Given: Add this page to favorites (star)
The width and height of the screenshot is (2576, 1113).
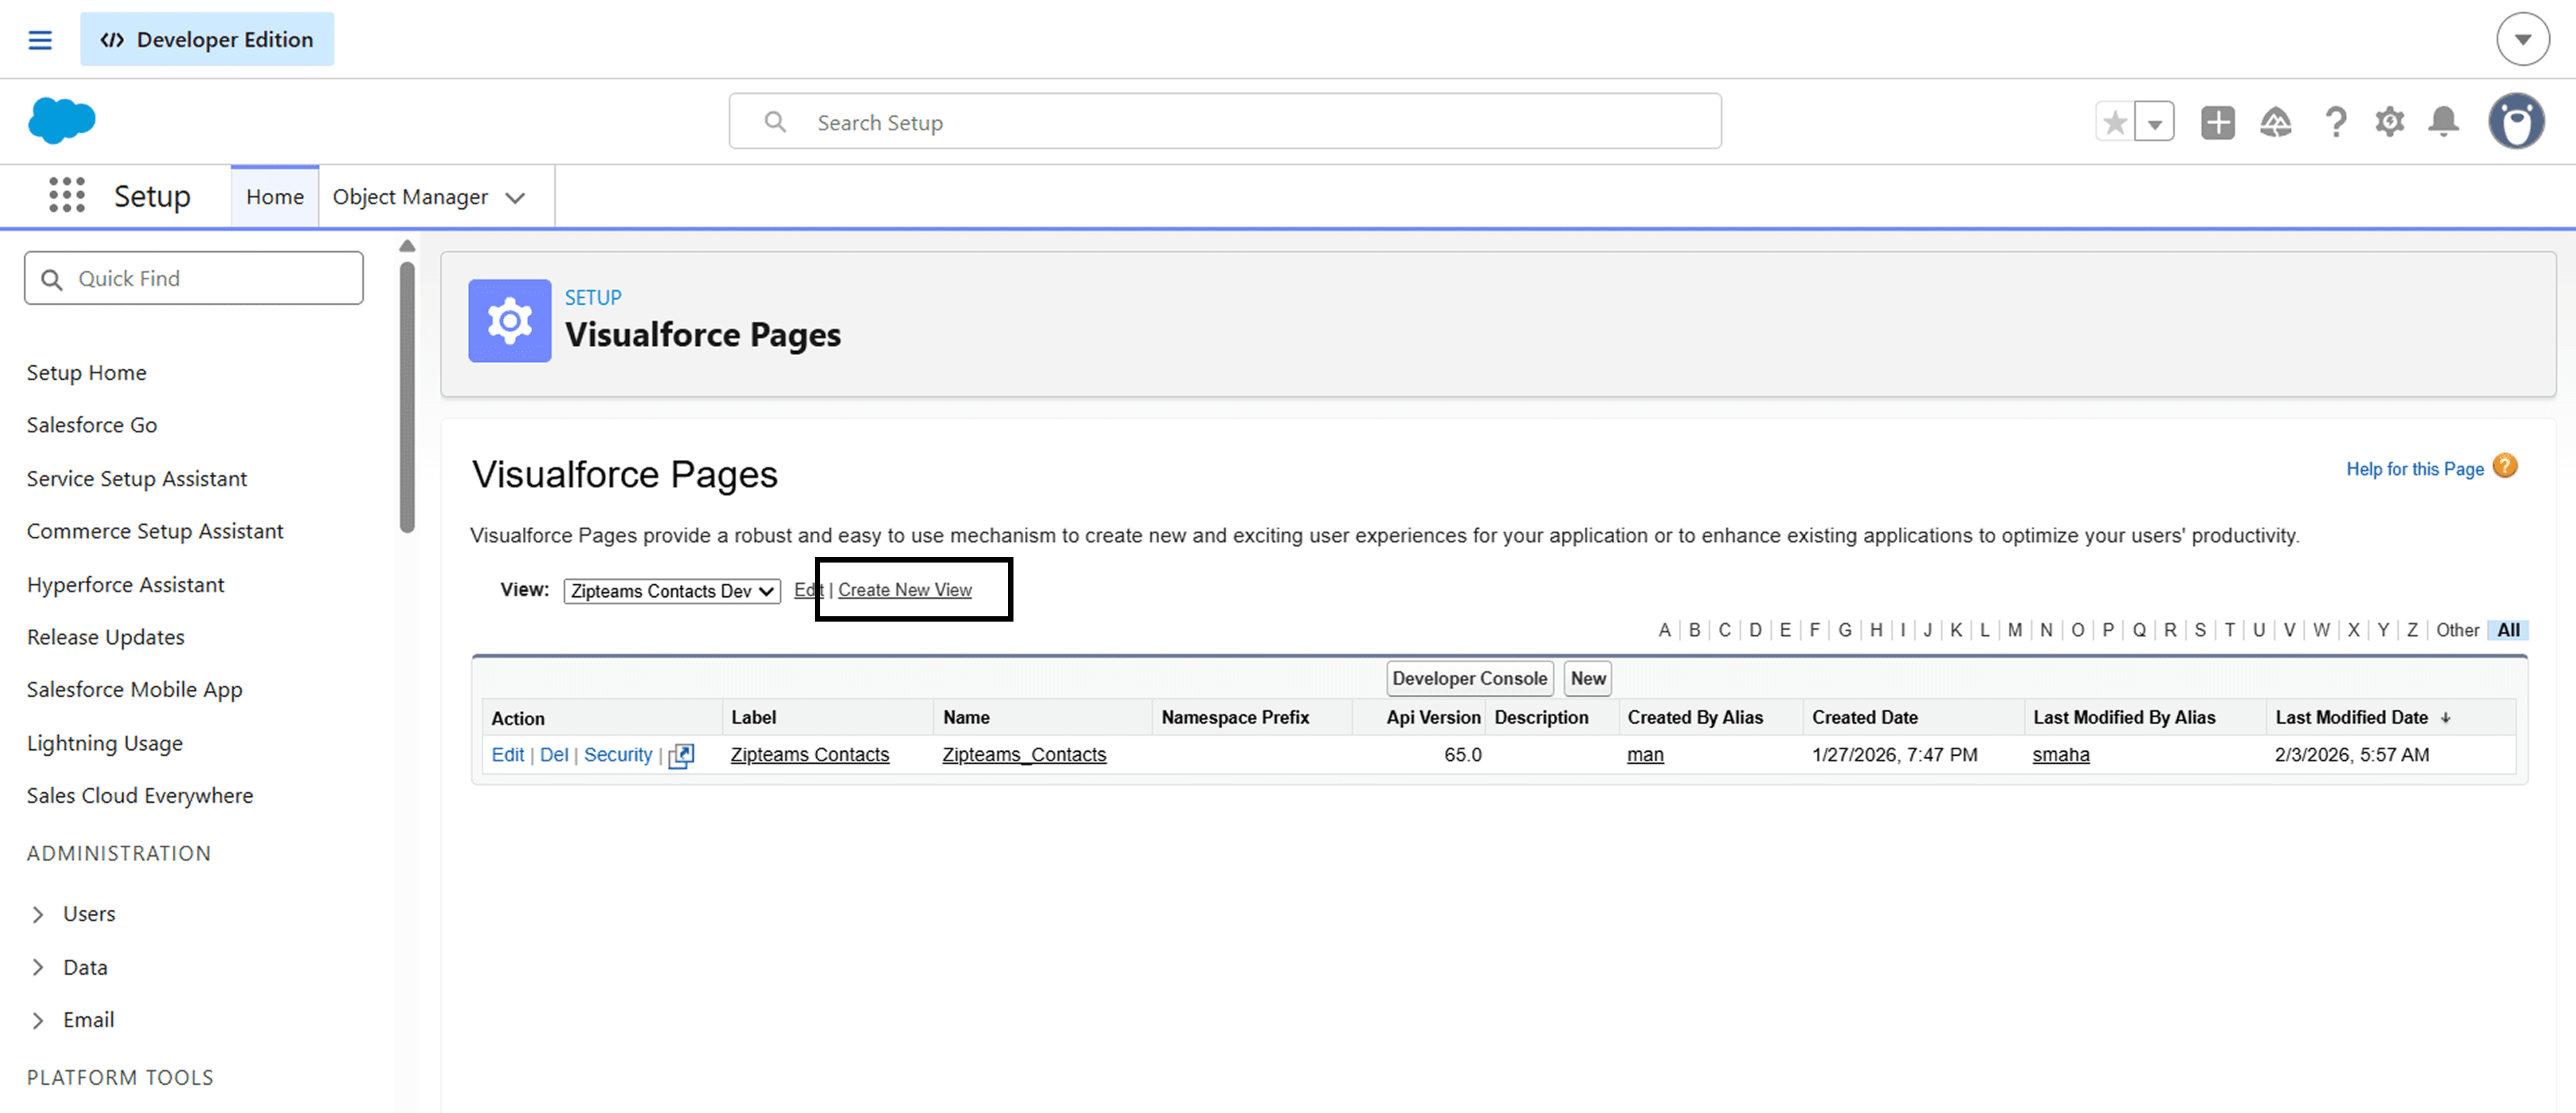Looking at the screenshot, I should 2114,122.
